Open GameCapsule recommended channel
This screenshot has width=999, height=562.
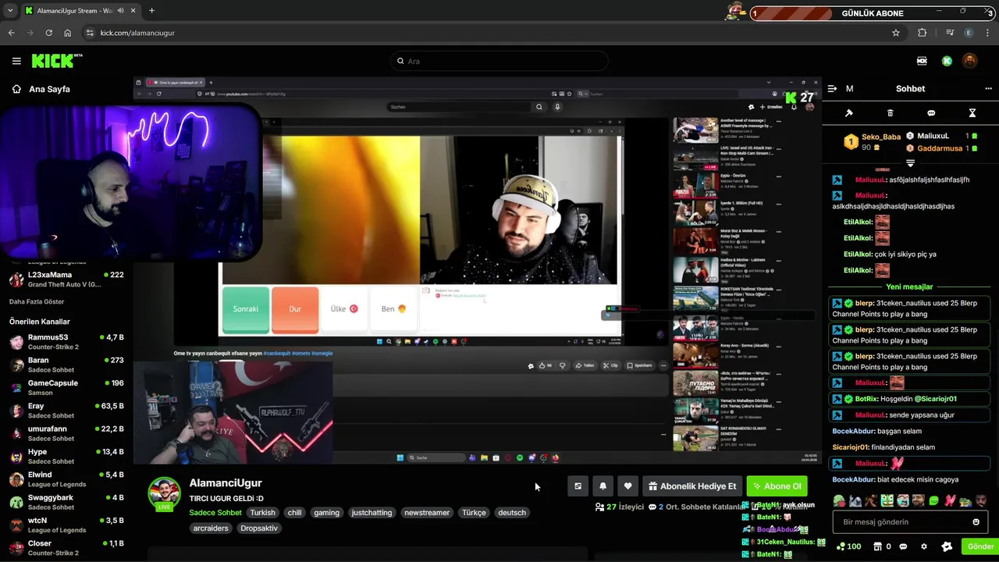tap(66, 388)
